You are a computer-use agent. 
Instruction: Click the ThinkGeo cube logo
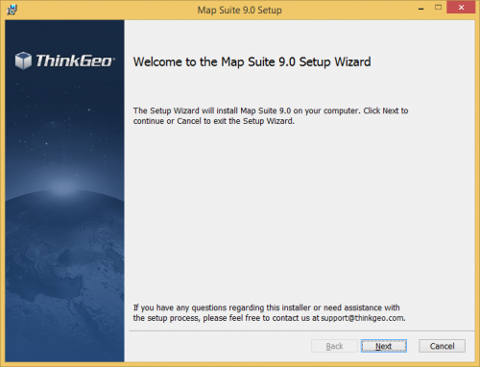23,61
